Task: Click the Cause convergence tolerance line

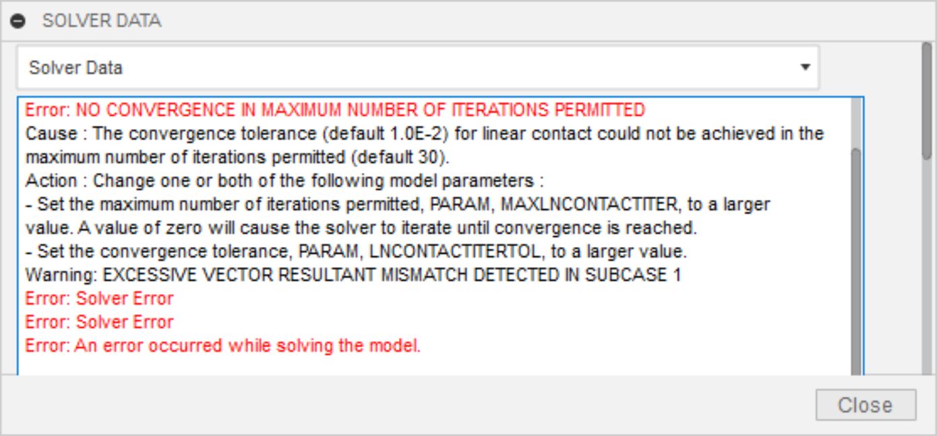Action: (x=425, y=133)
